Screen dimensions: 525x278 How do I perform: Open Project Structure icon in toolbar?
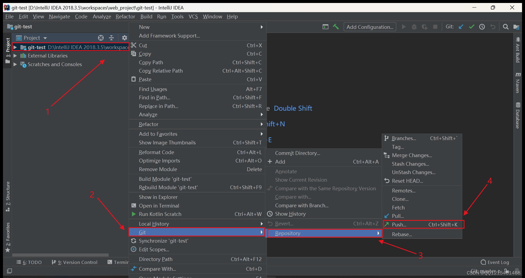516,27
